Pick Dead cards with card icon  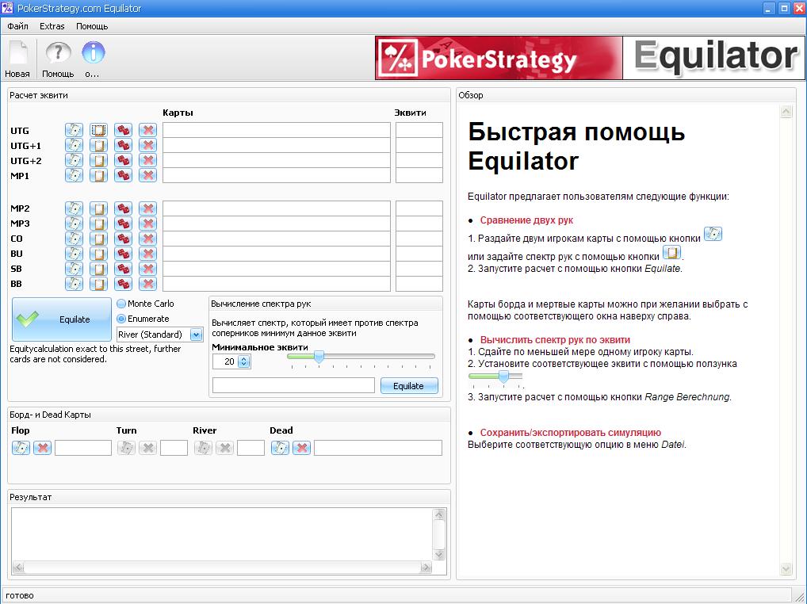[280, 448]
